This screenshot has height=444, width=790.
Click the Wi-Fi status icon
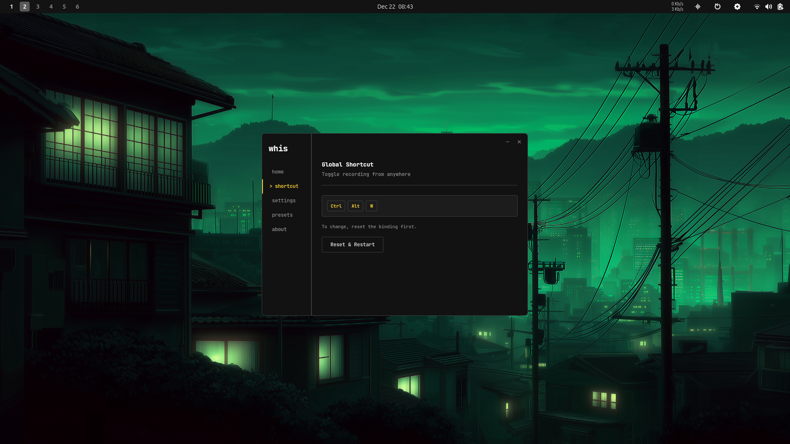[x=757, y=7]
